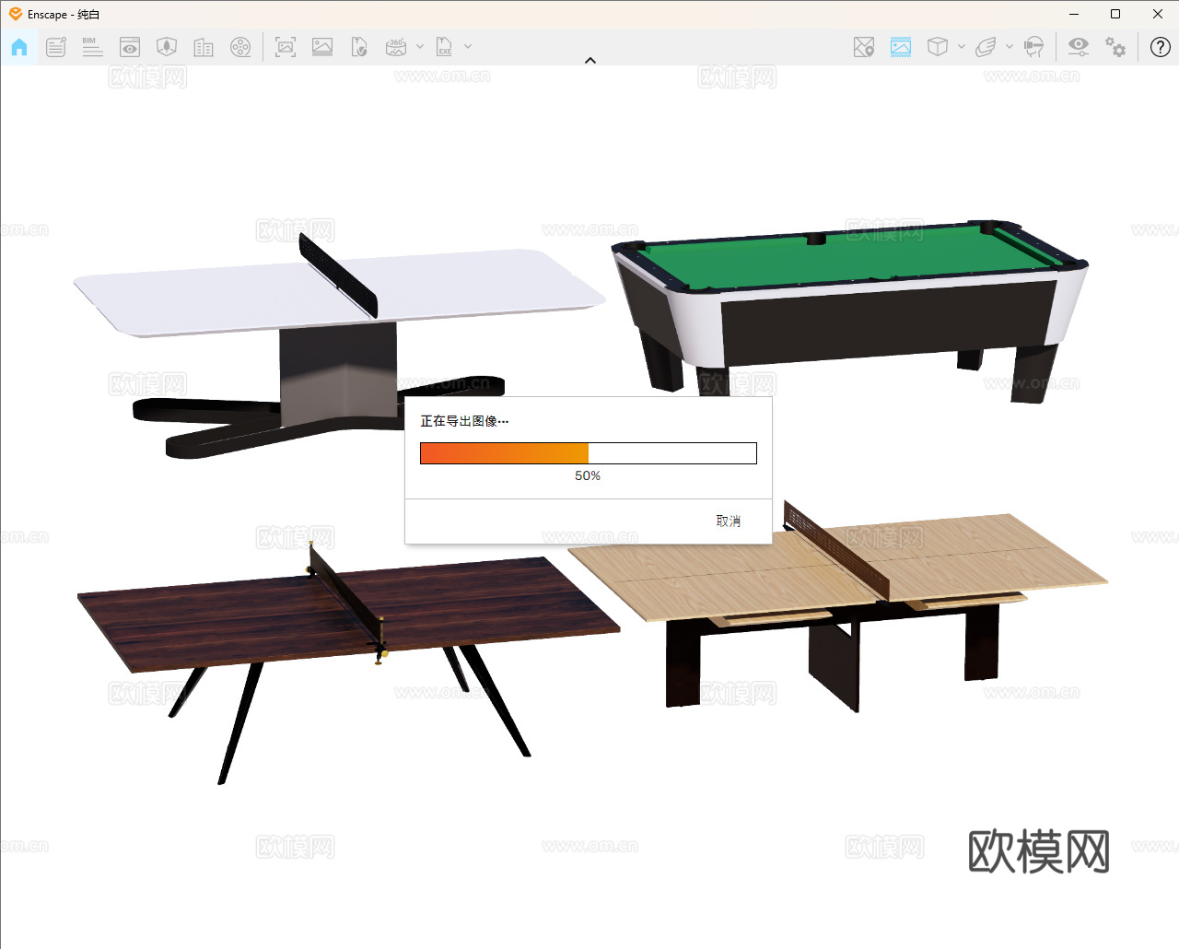
Task: Close the Enscape window
Action: (x=1158, y=14)
